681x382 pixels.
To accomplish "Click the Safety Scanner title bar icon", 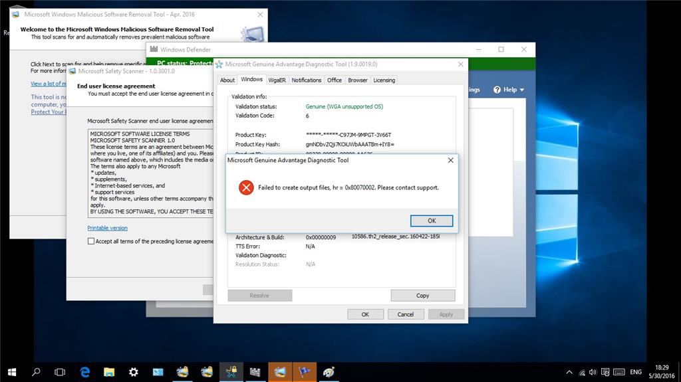I will click(72, 71).
